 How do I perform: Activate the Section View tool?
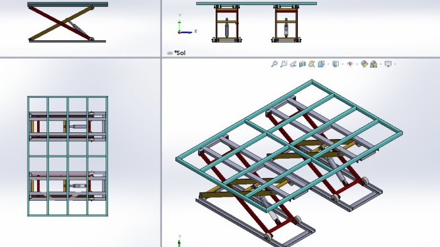pyautogui.click(x=302, y=64)
